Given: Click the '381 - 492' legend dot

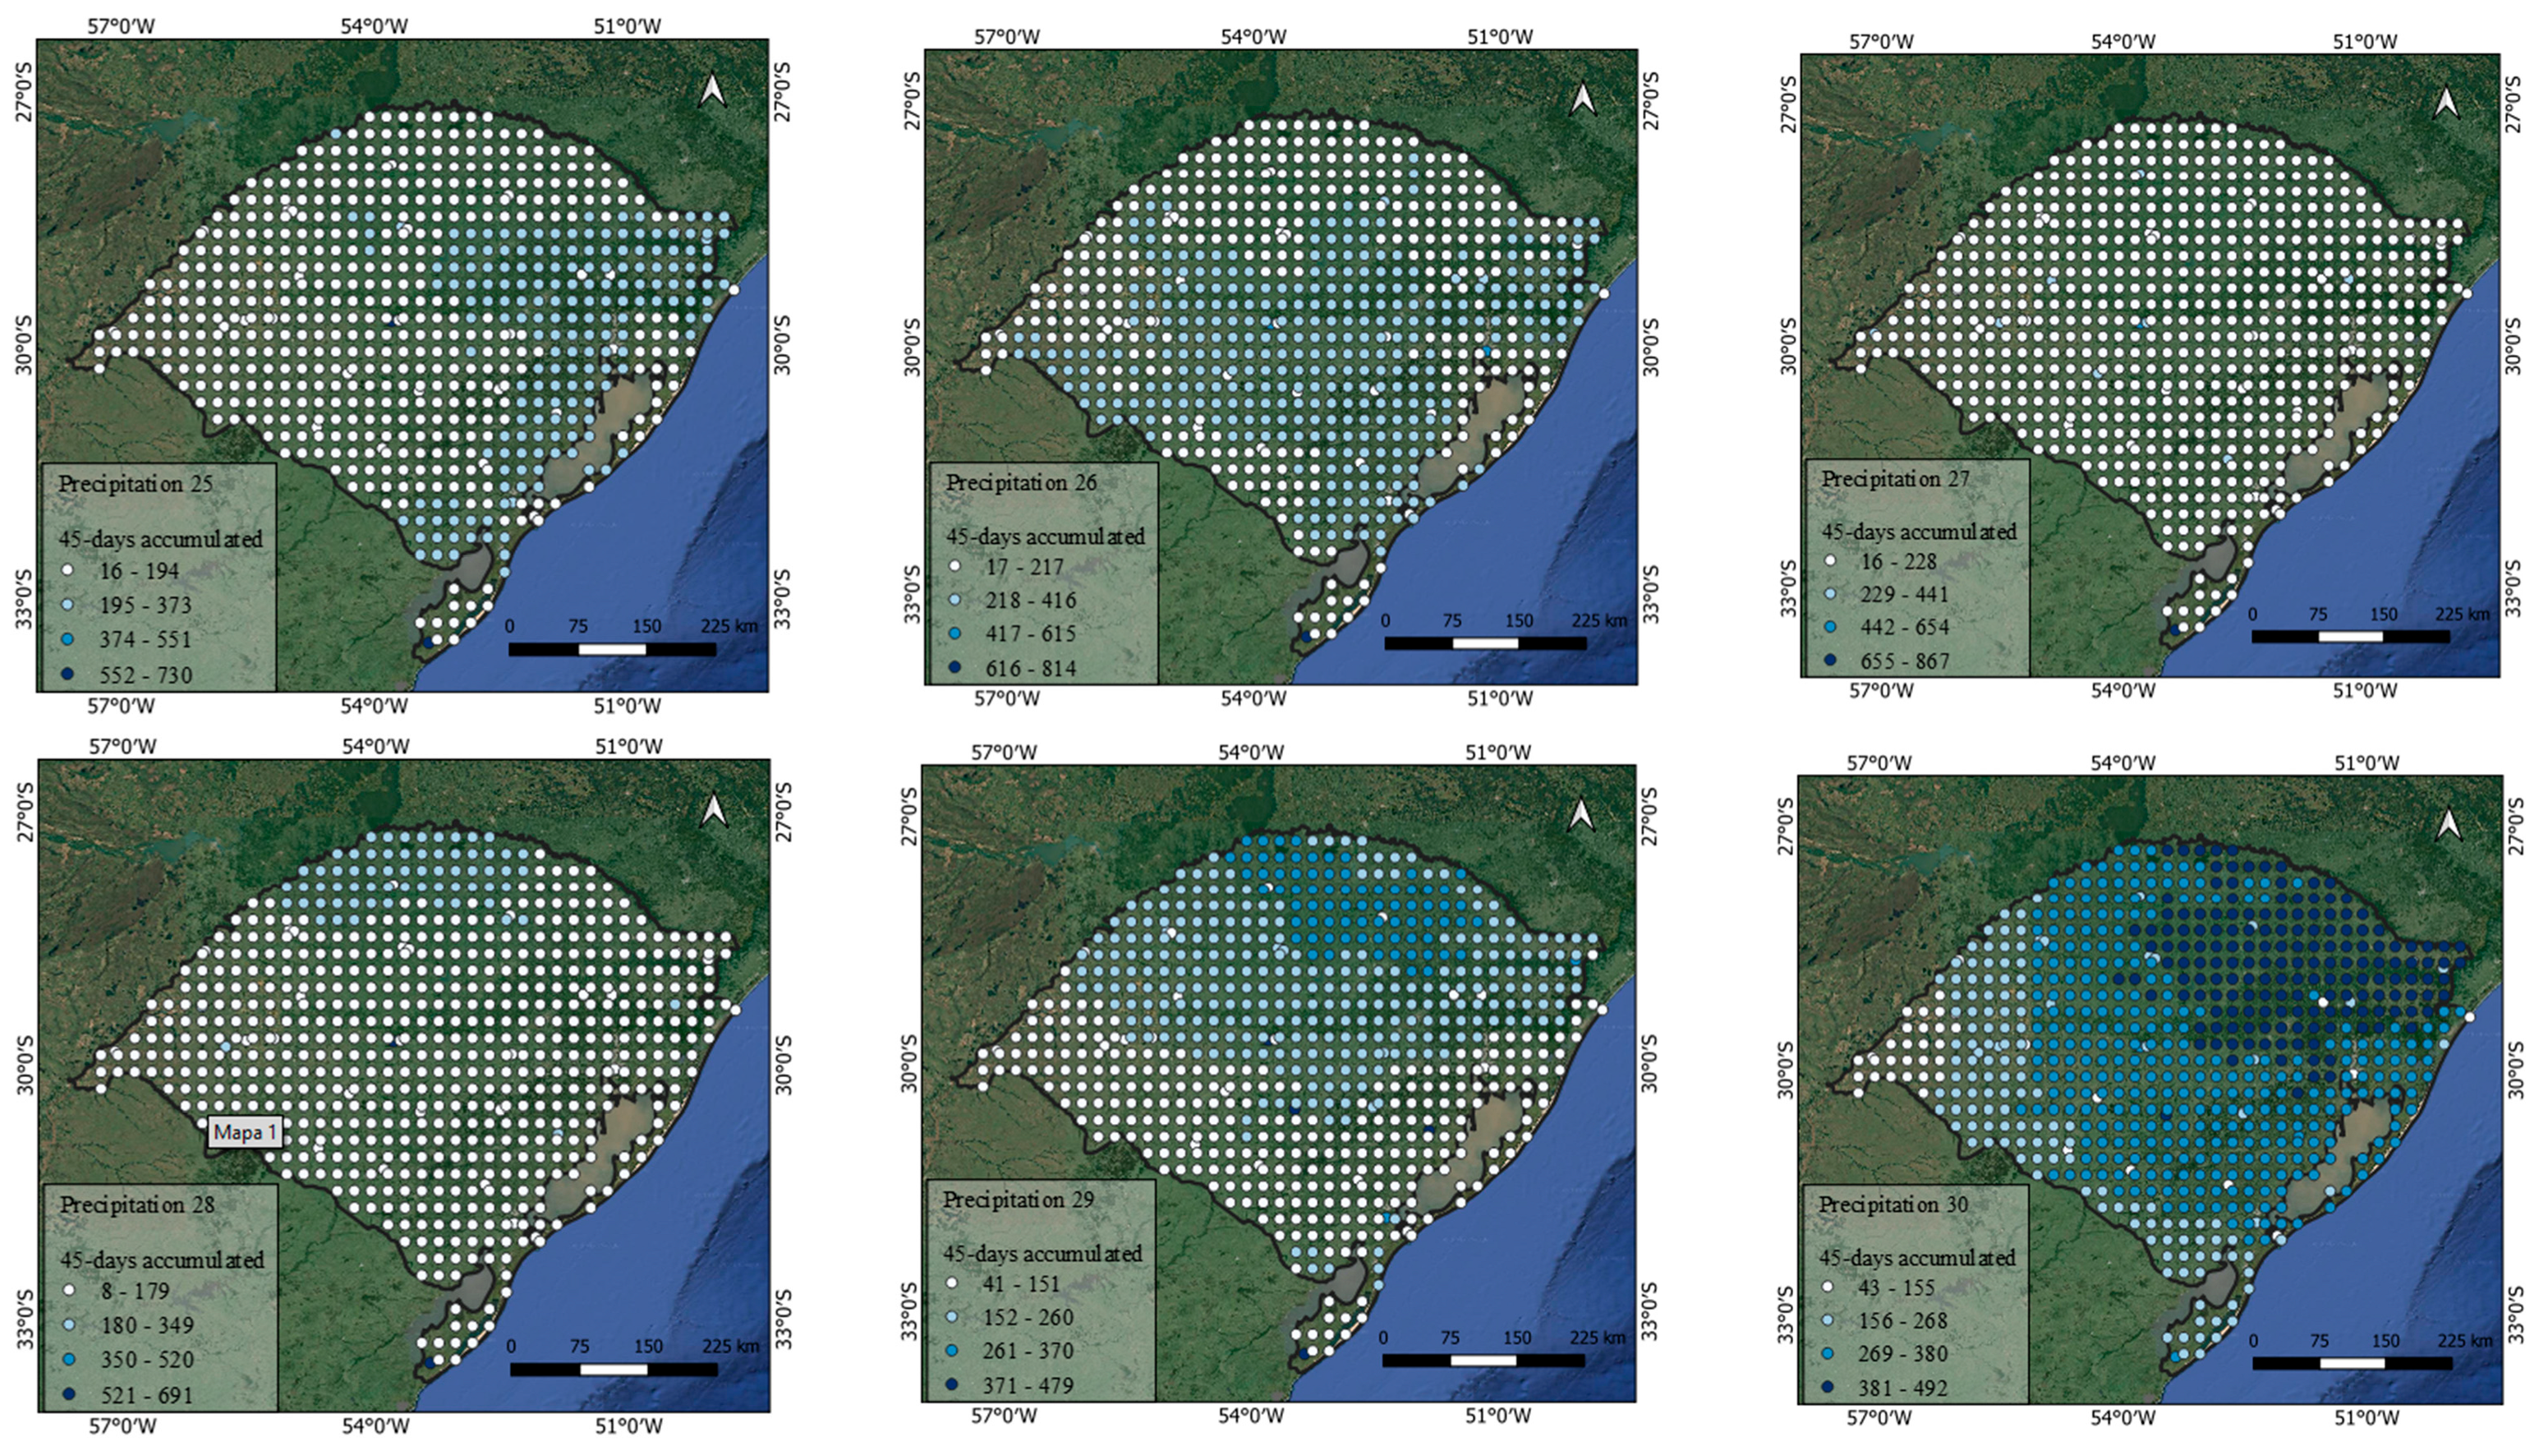Looking at the screenshot, I should click(x=1828, y=1388).
